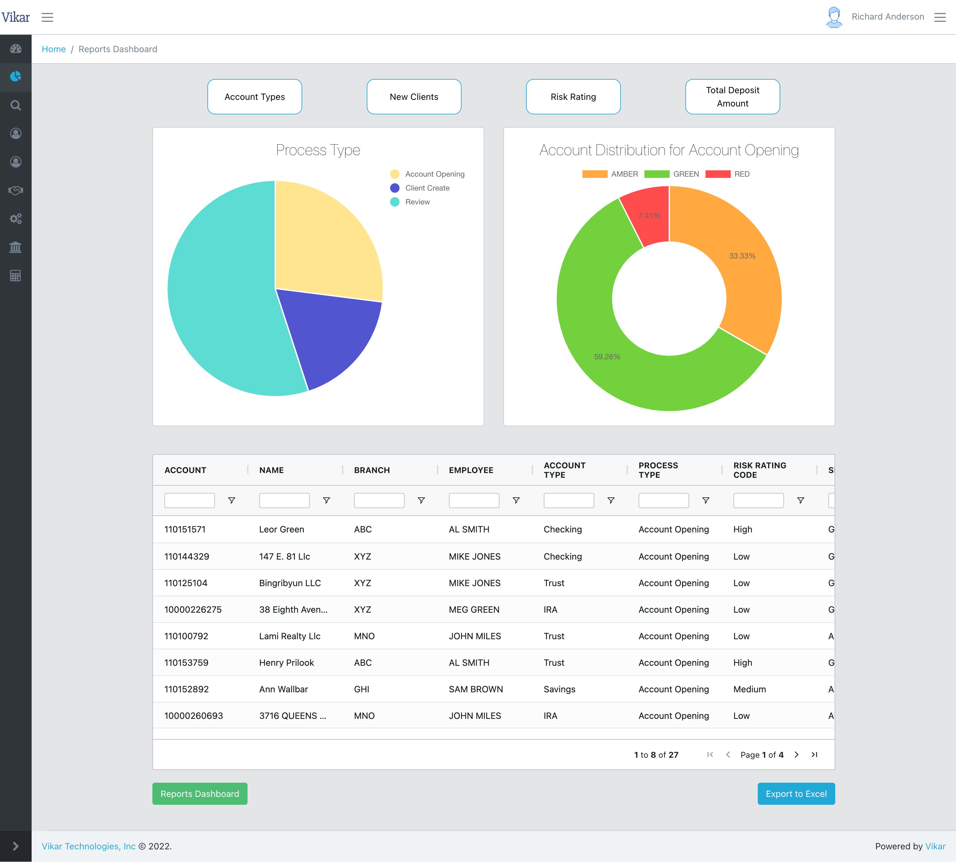Toggle Account Opening legend in Process Type chart
Viewport: 956px width, 862px height.
pyautogui.click(x=427, y=174)
